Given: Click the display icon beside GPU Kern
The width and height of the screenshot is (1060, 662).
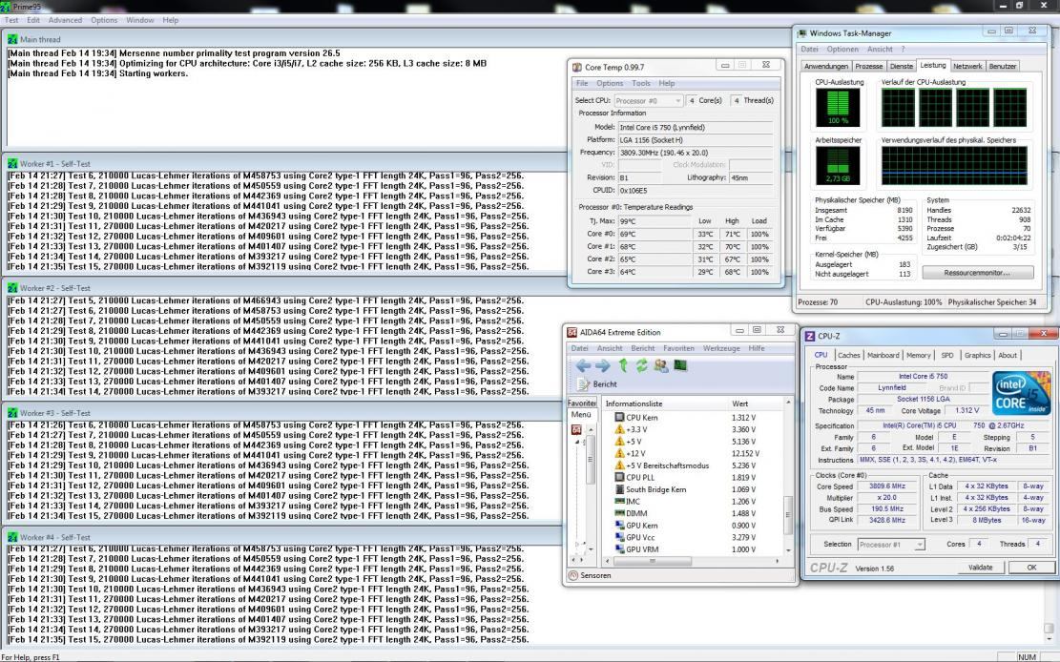Looking at the screenshot, I should pos(618,526).
